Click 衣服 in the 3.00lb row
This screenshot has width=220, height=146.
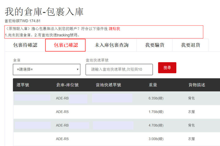pos(191,139)
